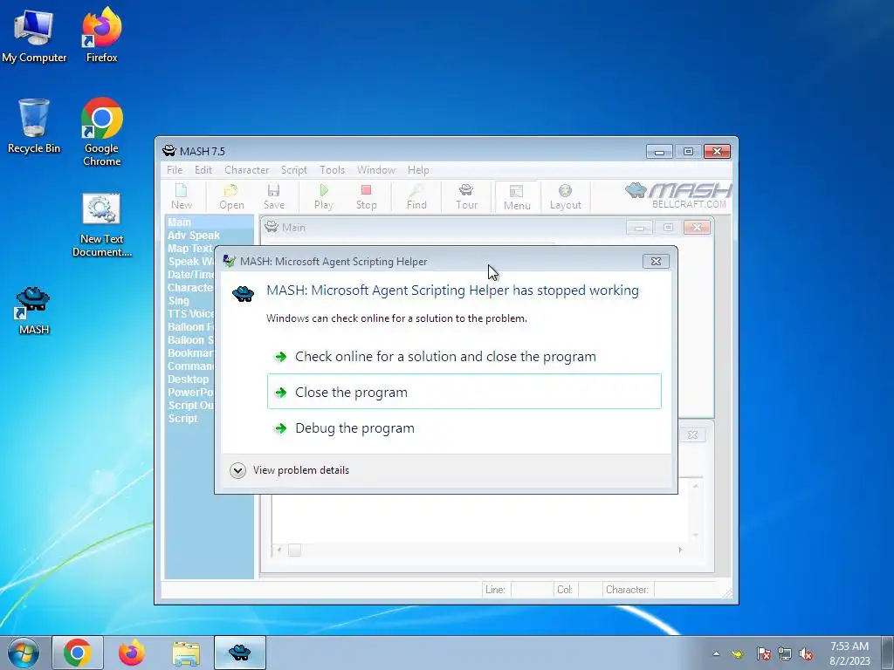Choose Check online for a solution option
The width and height of the screenshot is (894, 670).
[x=464, y=357]
